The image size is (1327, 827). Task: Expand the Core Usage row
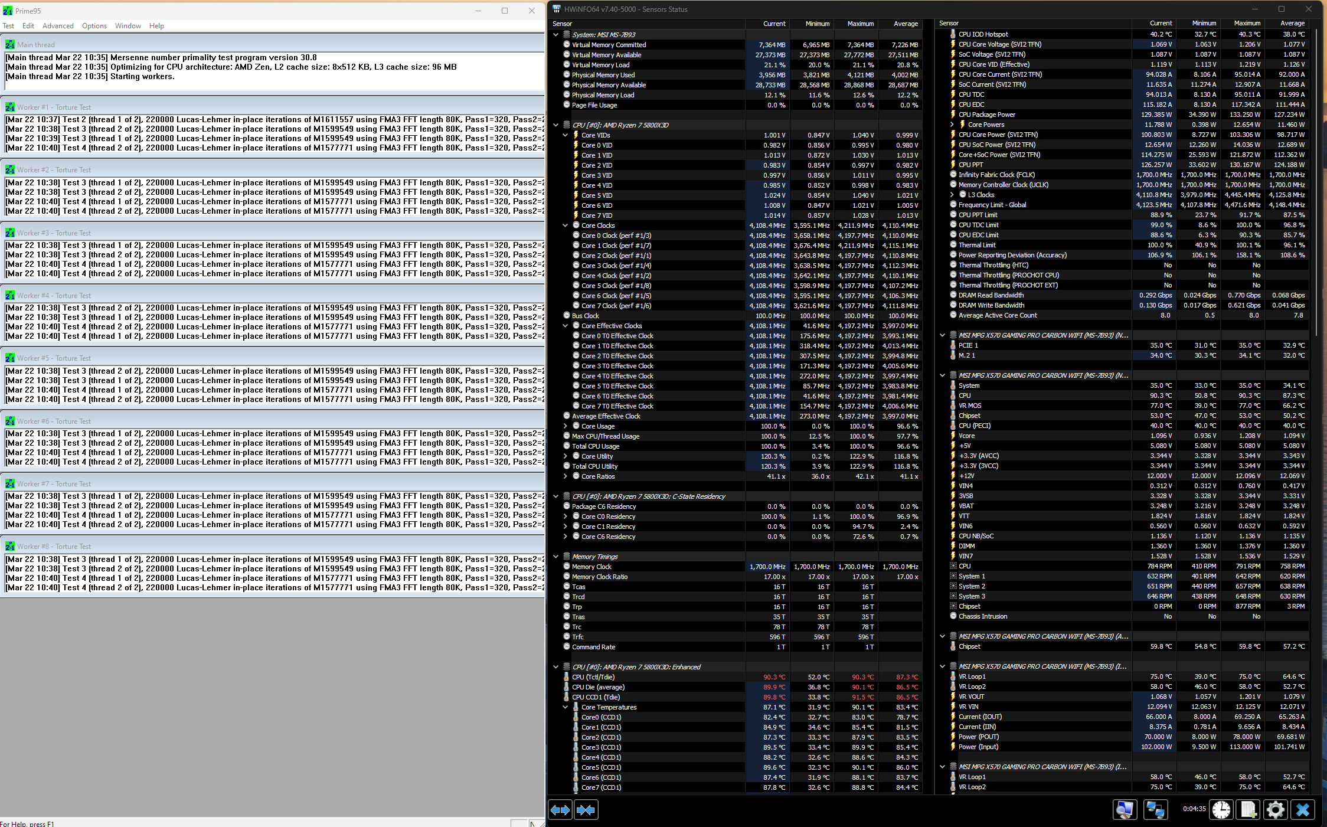coord(565,426)
